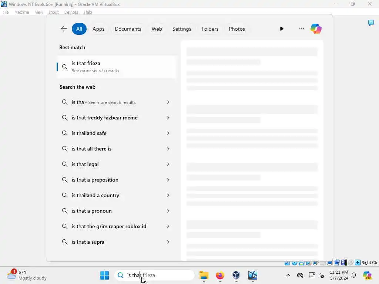Expand 'is that a preposition' arrow
This screenshot has height=284, width=379.
pyautogui.click(x=168, y=180)
